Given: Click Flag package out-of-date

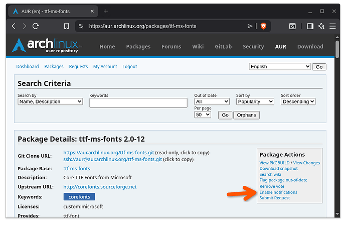Looking at the screenshot, I should coord(283,180).
